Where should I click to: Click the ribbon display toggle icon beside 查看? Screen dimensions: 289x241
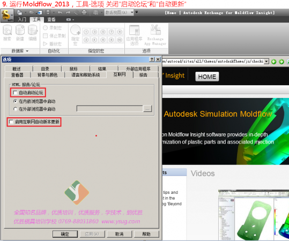(69, 19)
